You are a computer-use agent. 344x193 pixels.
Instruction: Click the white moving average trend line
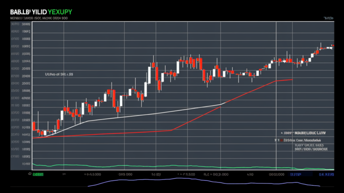(x=154, y=113)
